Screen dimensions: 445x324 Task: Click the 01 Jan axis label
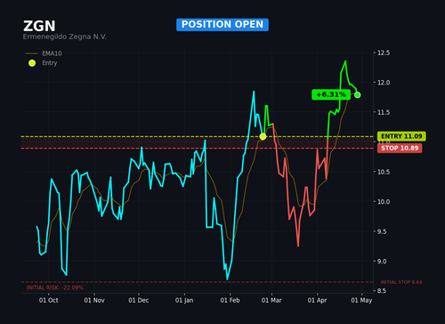(184, 300)
